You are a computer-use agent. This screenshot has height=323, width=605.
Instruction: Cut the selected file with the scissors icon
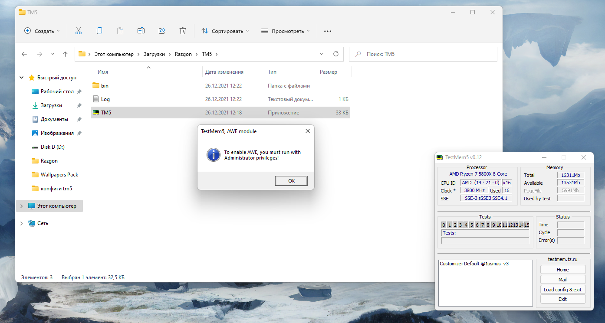(79, 31)
